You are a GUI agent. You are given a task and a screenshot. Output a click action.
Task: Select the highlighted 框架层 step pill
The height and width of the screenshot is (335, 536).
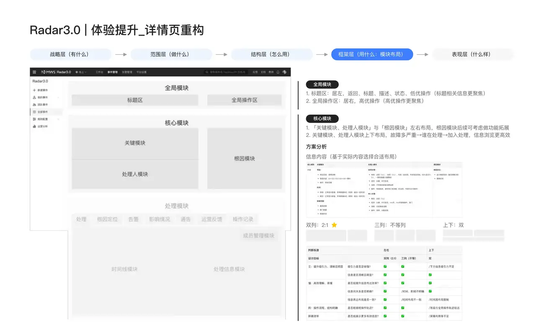click(x=372, y=54)
